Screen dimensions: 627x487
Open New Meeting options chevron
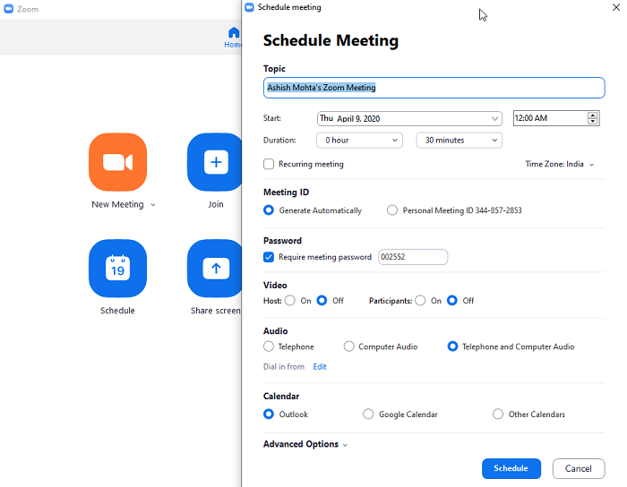[x=153, y=205]
